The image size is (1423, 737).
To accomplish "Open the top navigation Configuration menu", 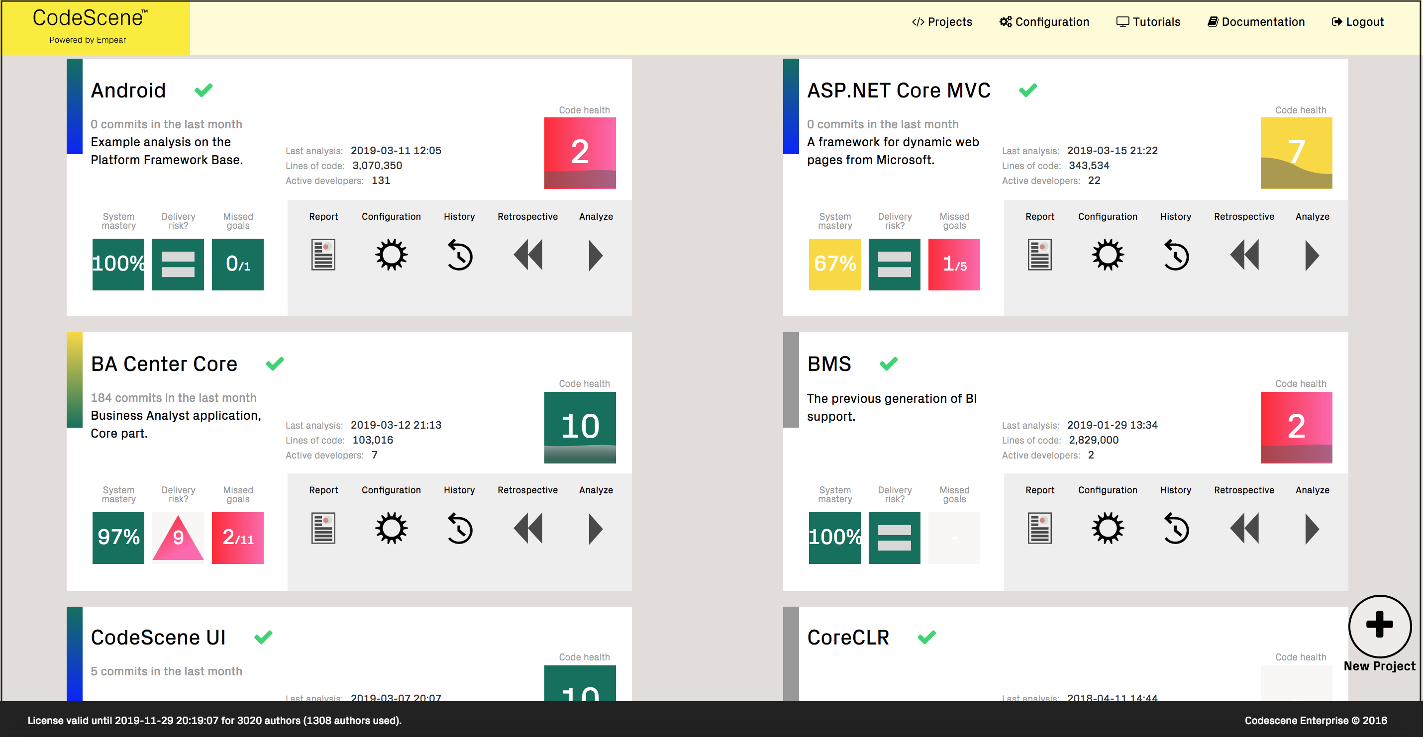I will pos(1044,22).
